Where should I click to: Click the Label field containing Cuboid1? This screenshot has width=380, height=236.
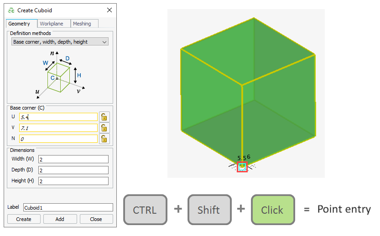[68, 207]
